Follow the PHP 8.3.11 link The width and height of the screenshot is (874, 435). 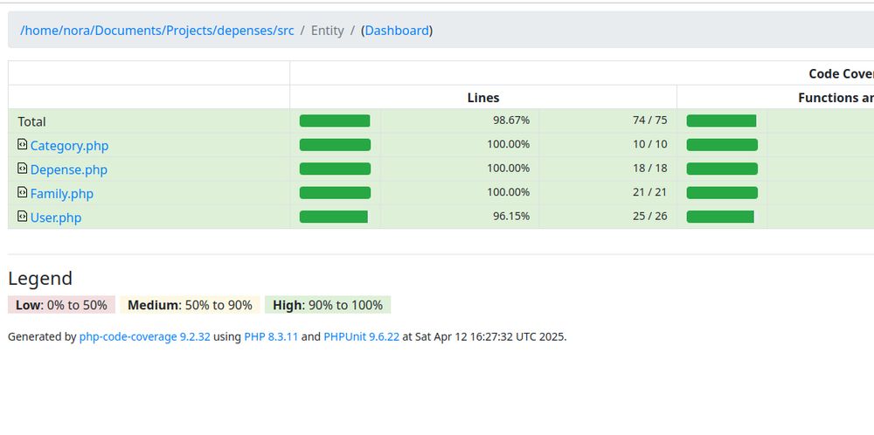[271, 336]
